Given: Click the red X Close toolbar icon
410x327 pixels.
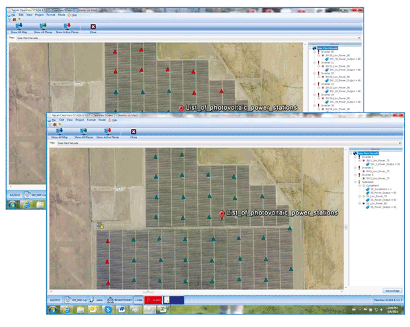Looking at the screenshot, I should click(134, 132).
